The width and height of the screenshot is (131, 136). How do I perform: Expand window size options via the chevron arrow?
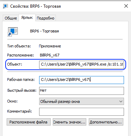pyautogui.click(x=121, y=101)
